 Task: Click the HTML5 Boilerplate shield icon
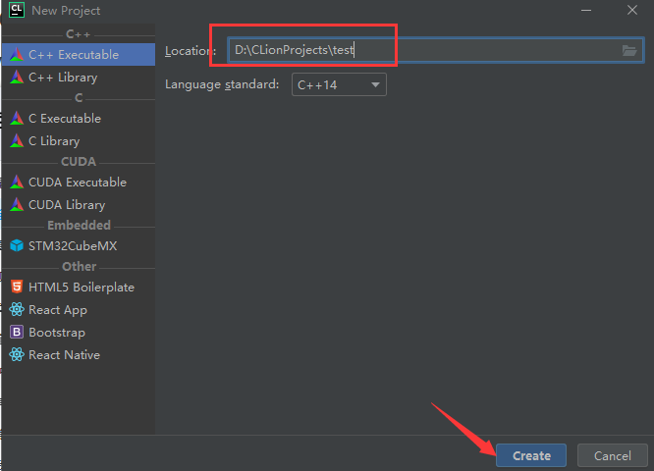point(17,287)
